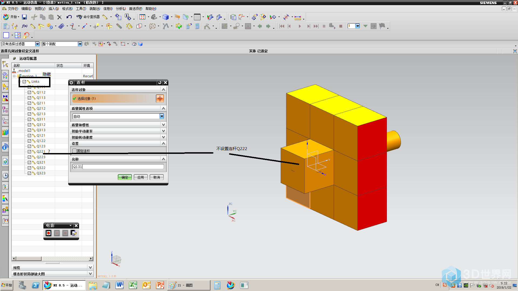The height and width of the screenshot is (291, 518).
Task: Click the solve solution check icon
Action: tap(179, 26)
